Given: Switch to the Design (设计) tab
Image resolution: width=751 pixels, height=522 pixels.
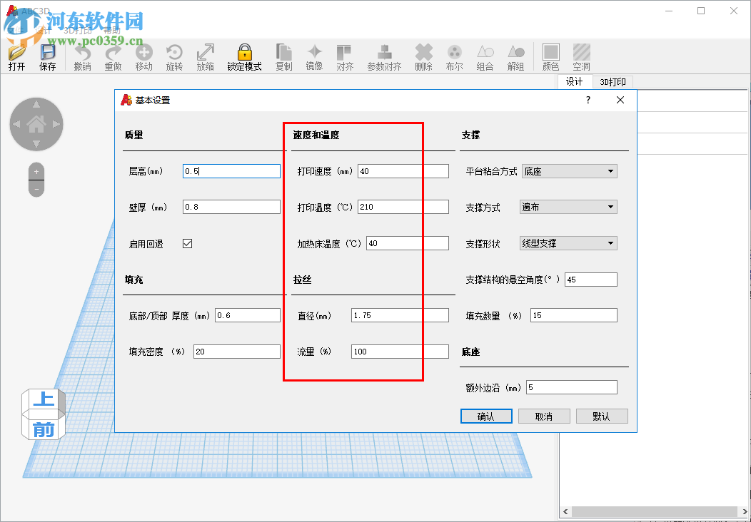Looking at the screenshot, I should click(575, 82).
